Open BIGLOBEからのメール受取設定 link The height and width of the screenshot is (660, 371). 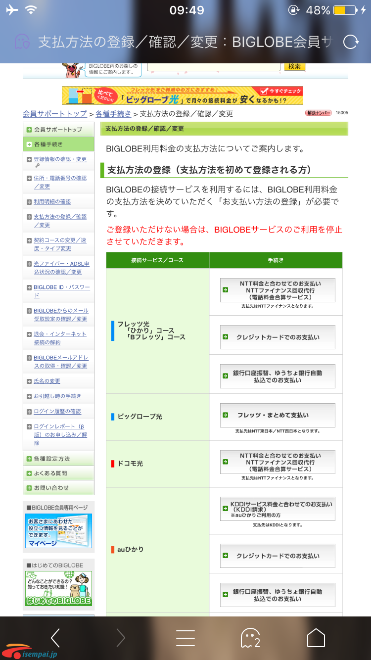pyautogui.click(x=61, y=315)
